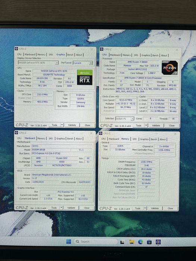The image size is (196, 261).
Task: Click Tools button in the Memory window
Action: point(138,208)
